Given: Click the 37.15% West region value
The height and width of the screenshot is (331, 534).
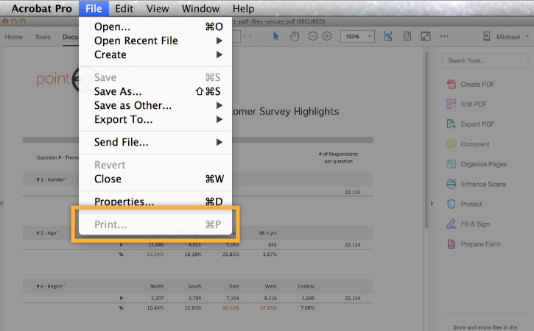Looking at the screenshot, I should coord(268,307).
